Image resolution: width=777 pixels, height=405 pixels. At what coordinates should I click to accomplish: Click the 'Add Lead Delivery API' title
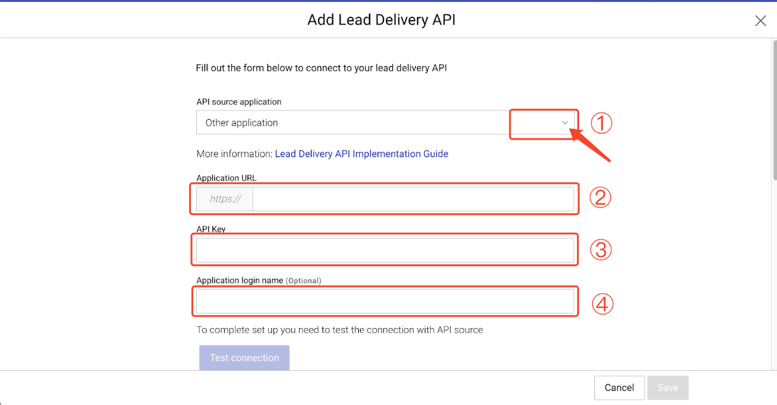(x=381, y=20)
